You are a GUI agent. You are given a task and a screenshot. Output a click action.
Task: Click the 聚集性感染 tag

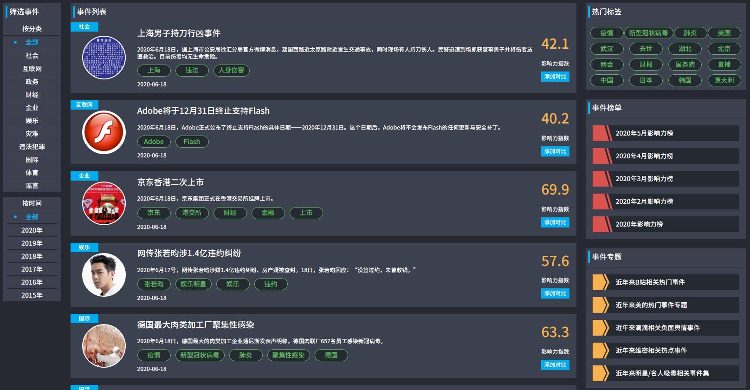288,355
